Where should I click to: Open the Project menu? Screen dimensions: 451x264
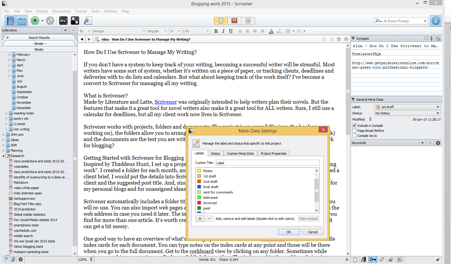point(42,11)
